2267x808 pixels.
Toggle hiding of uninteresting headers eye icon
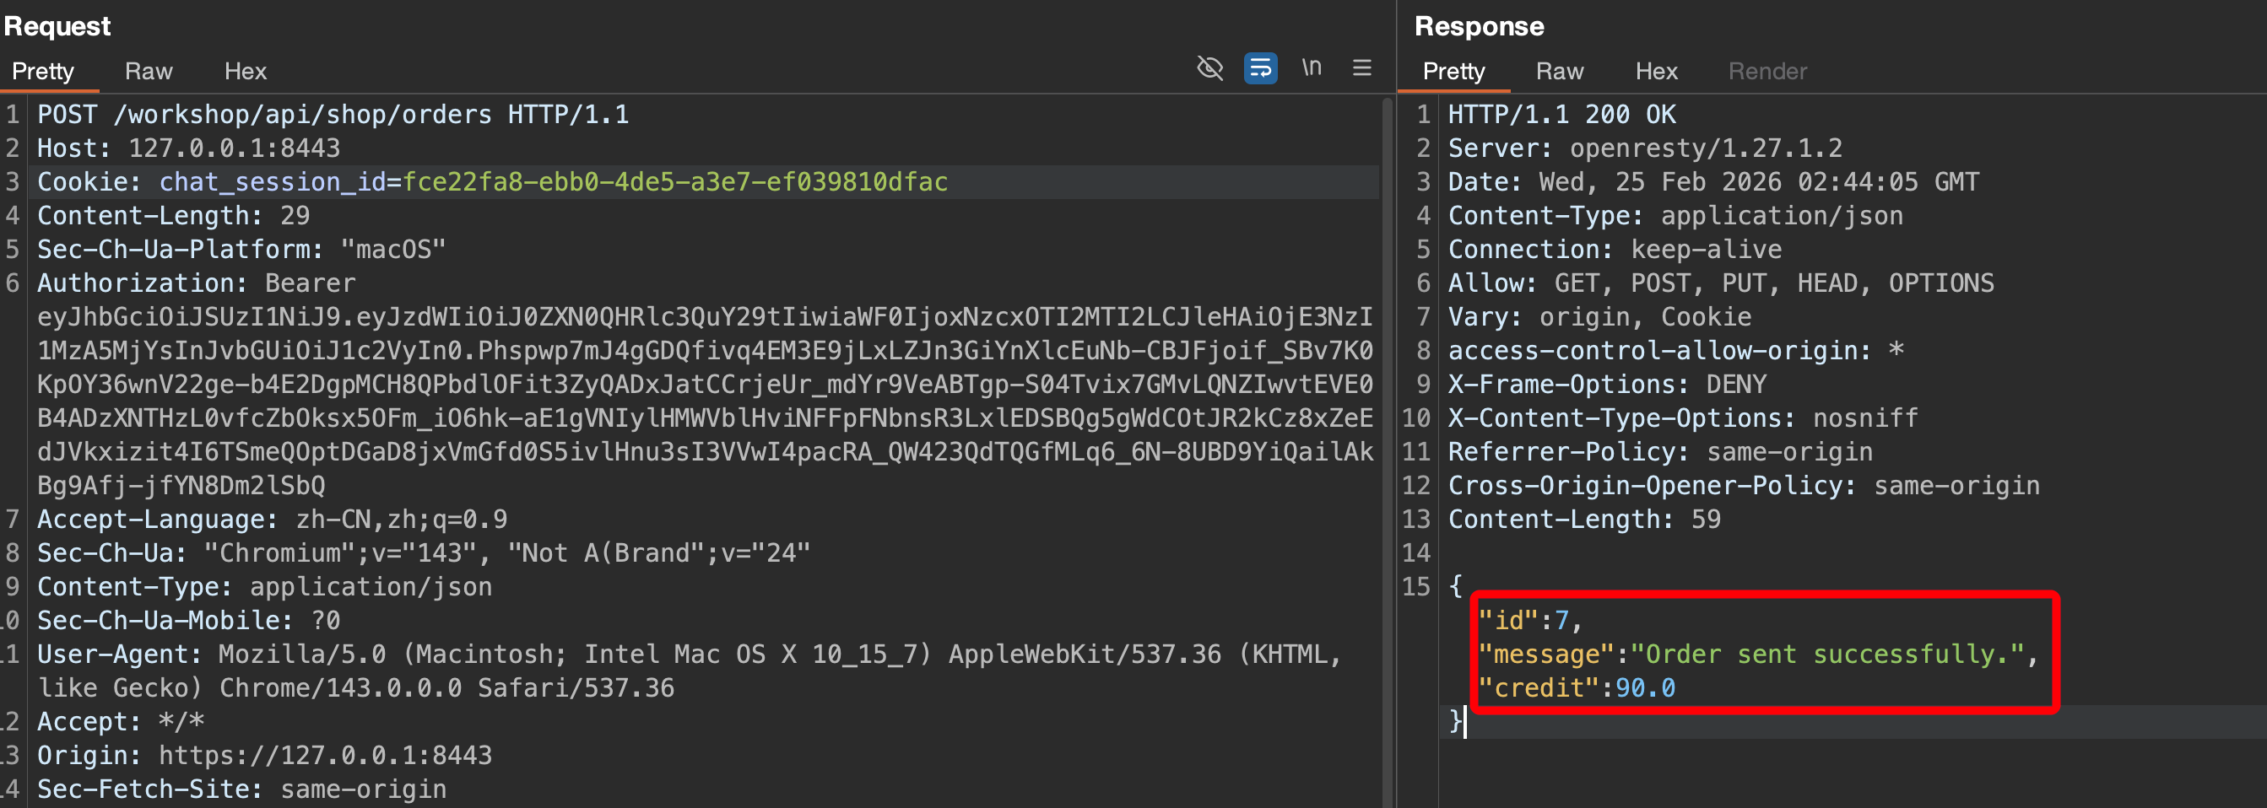tap(1210, 67)
